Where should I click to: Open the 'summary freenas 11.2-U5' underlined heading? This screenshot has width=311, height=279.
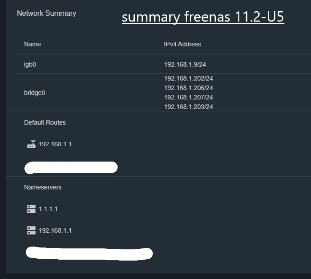click(203, 17)
